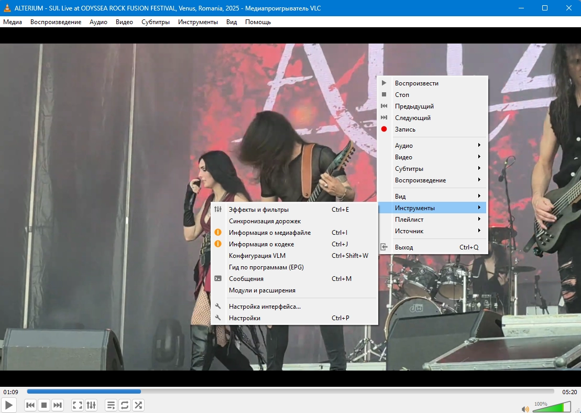Toggle loop repeat mode
The width and height of the screenshot is (581, 413).
125,405
